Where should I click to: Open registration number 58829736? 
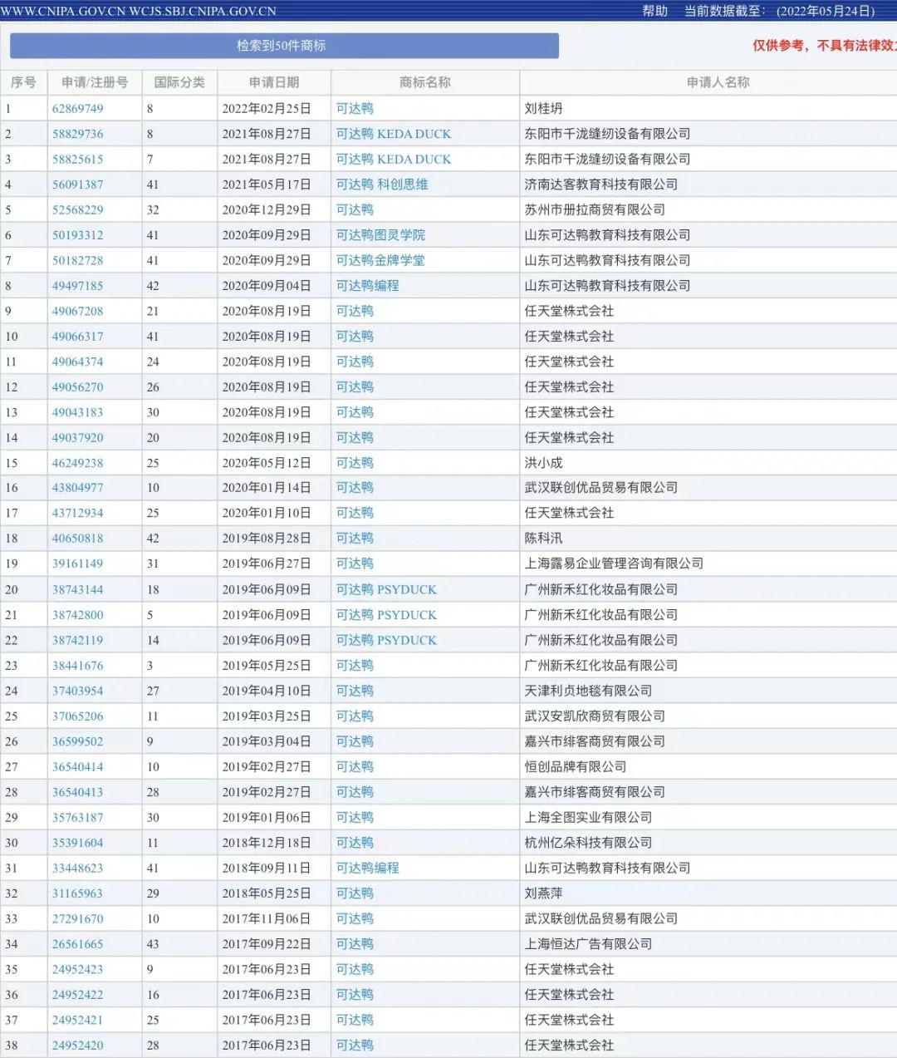tap(78, 134)
